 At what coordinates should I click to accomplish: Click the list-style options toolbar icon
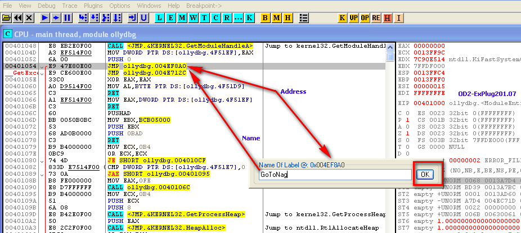click(303, 18)
